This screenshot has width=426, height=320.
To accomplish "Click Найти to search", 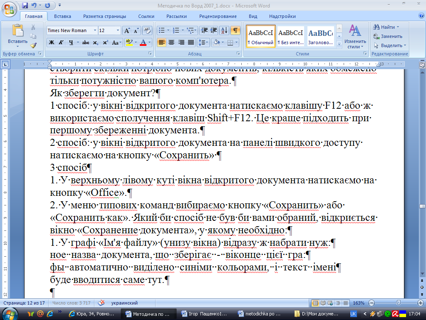I will (x=386, y=27).
